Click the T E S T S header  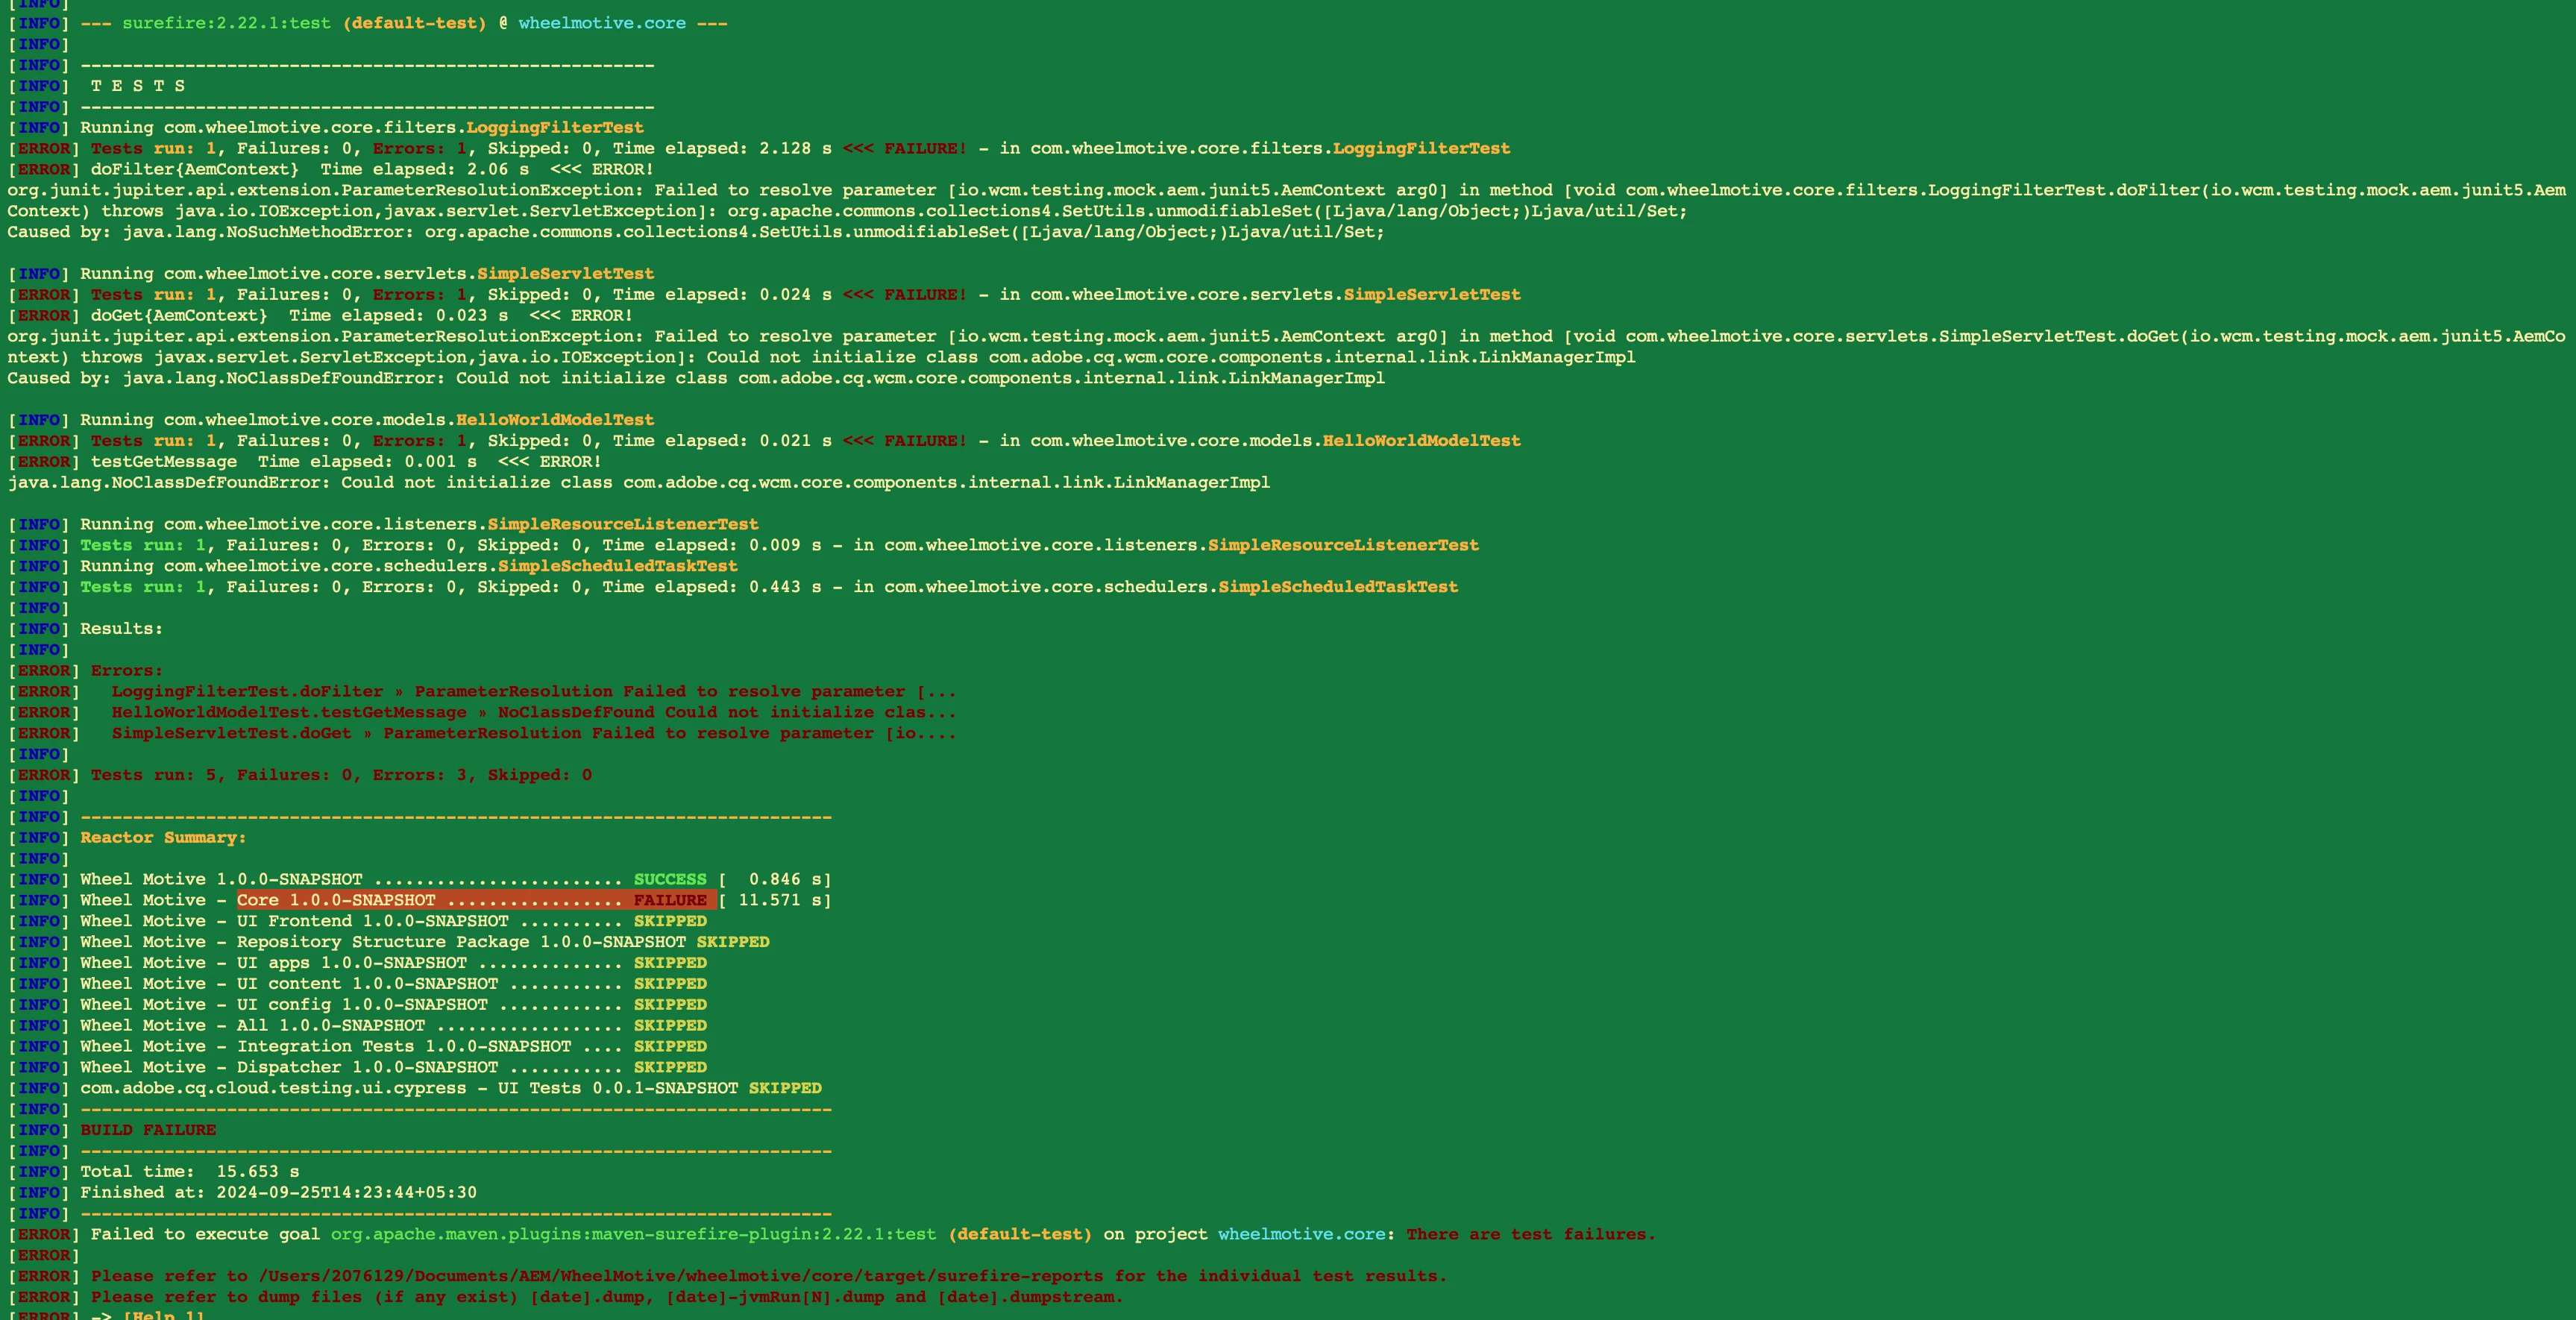pos(138,86)
